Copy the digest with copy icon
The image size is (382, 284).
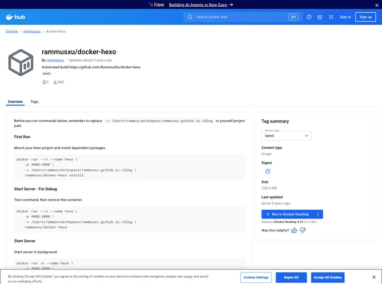(268, 171)
